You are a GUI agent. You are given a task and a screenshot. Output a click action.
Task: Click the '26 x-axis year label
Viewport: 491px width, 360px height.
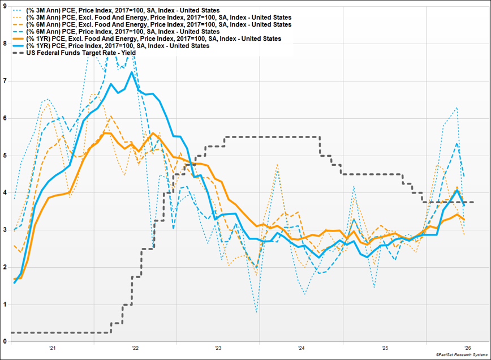tap(468, 348)
